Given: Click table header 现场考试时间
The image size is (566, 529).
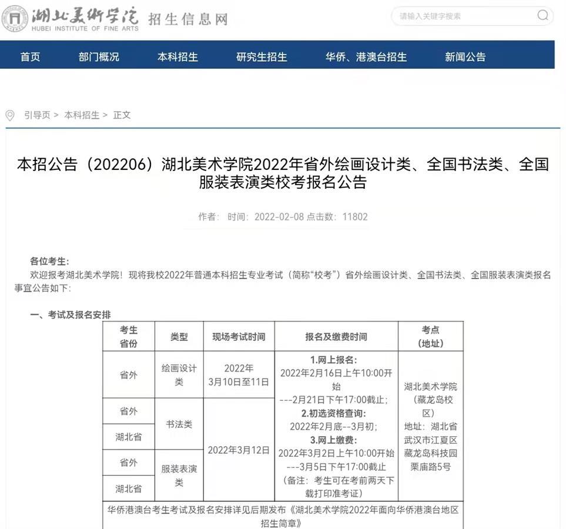Looking at the screenshot, I should [x=239, y=337].
